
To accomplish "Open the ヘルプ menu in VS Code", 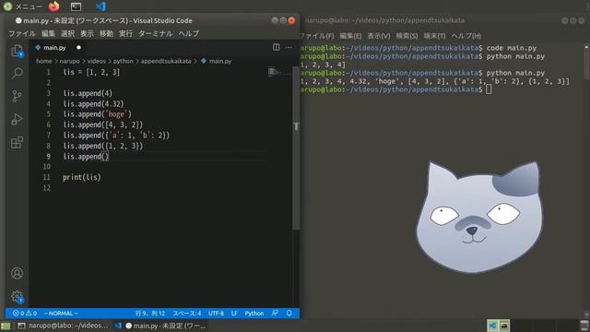I will coord(189,33).
